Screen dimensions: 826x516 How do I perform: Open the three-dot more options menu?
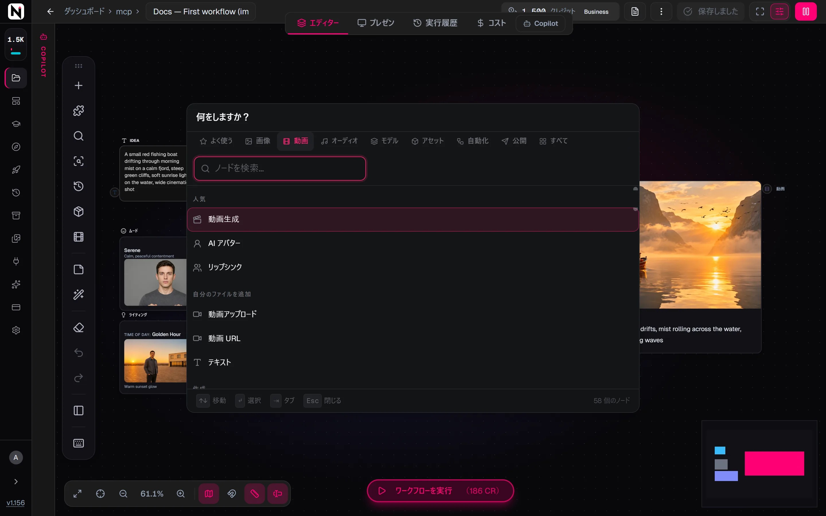[x=661, y=11]
